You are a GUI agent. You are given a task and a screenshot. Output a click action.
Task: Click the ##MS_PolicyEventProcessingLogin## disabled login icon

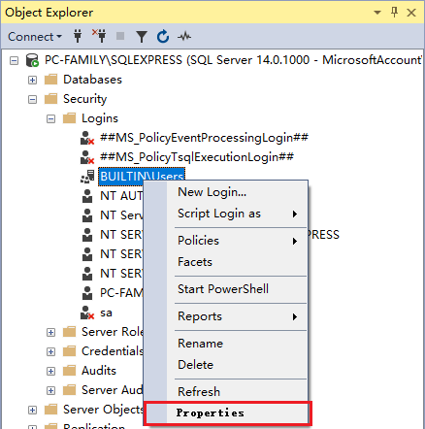pos(87,138)
